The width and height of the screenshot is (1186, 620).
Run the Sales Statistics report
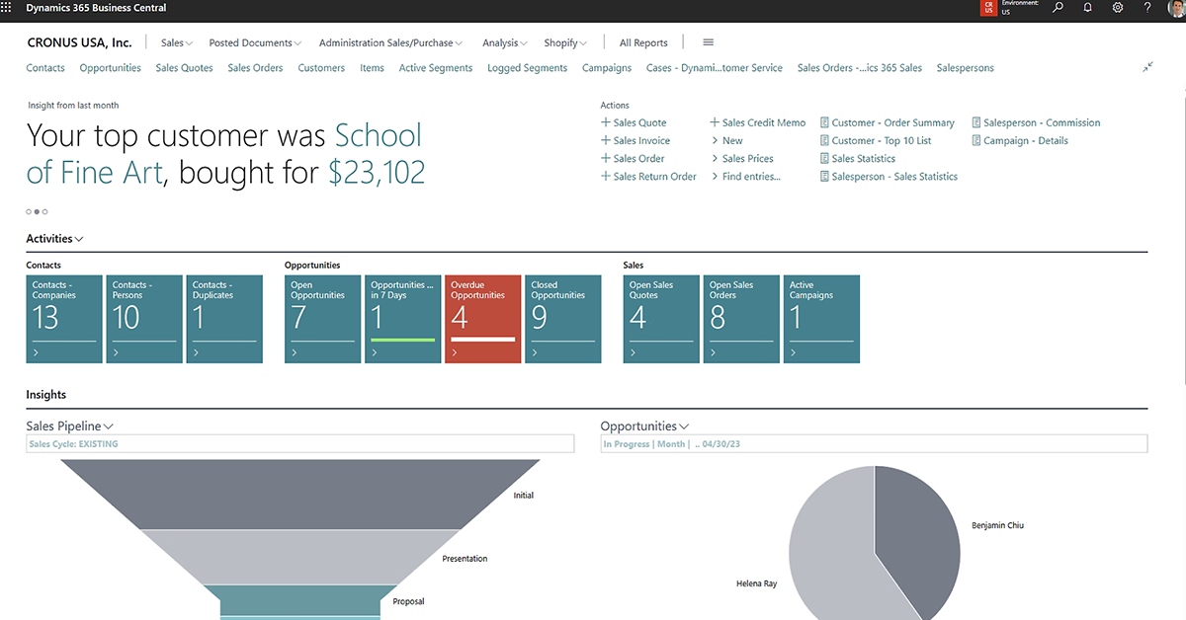858,158
